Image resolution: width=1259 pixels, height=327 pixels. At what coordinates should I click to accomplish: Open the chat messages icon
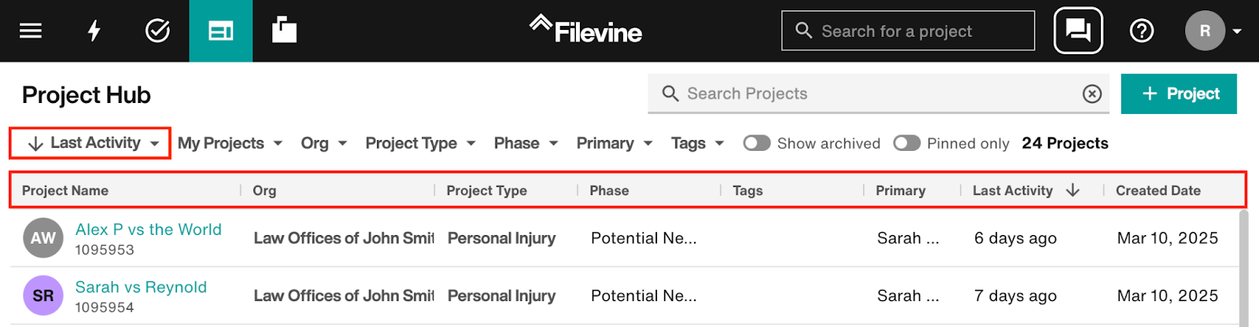point(1078,31)
